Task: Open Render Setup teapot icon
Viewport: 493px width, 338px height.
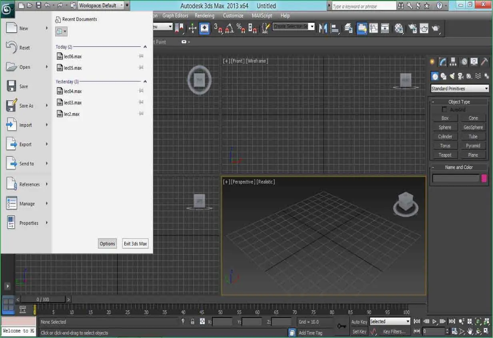Action: pos(412,28)
